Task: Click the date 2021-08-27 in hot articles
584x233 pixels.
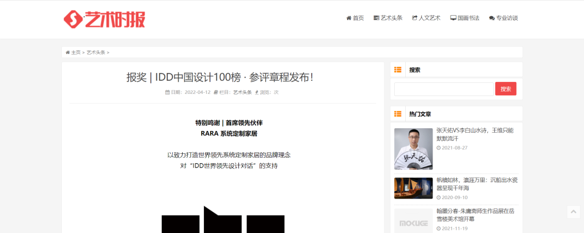Action: point(454,148)
